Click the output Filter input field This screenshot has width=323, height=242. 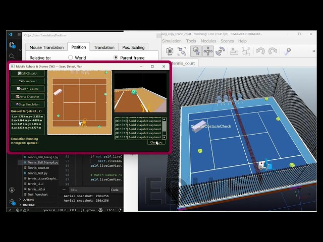click(89, 190)
